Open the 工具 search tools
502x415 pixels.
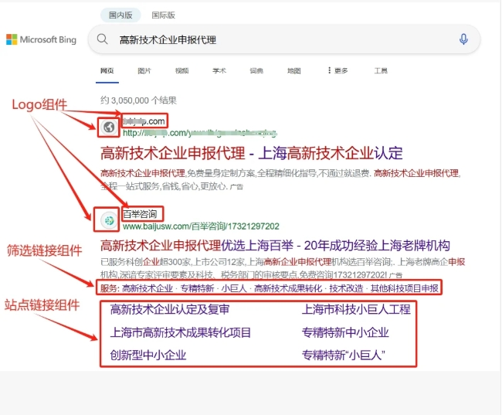click(x=381, y=70)
